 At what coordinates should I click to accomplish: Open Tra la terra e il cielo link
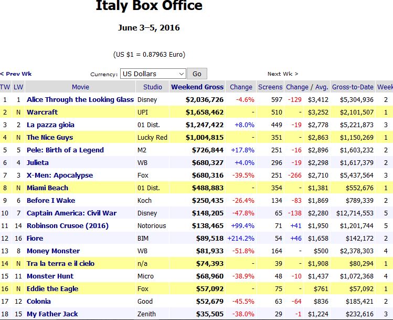(x=60, y=264)
